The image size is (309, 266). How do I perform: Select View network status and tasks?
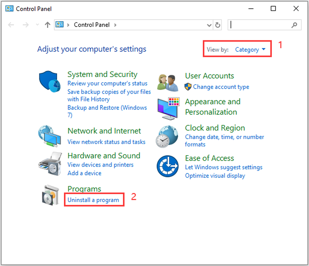pos(106,142)
